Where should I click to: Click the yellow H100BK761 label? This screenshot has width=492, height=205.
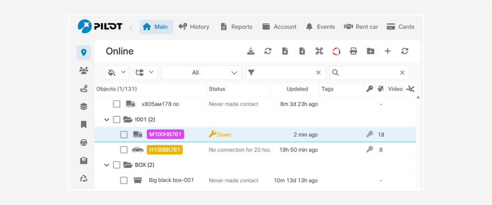164,150
